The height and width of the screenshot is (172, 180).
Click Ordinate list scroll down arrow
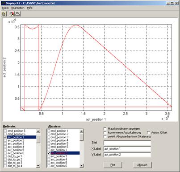coord(38,165)
